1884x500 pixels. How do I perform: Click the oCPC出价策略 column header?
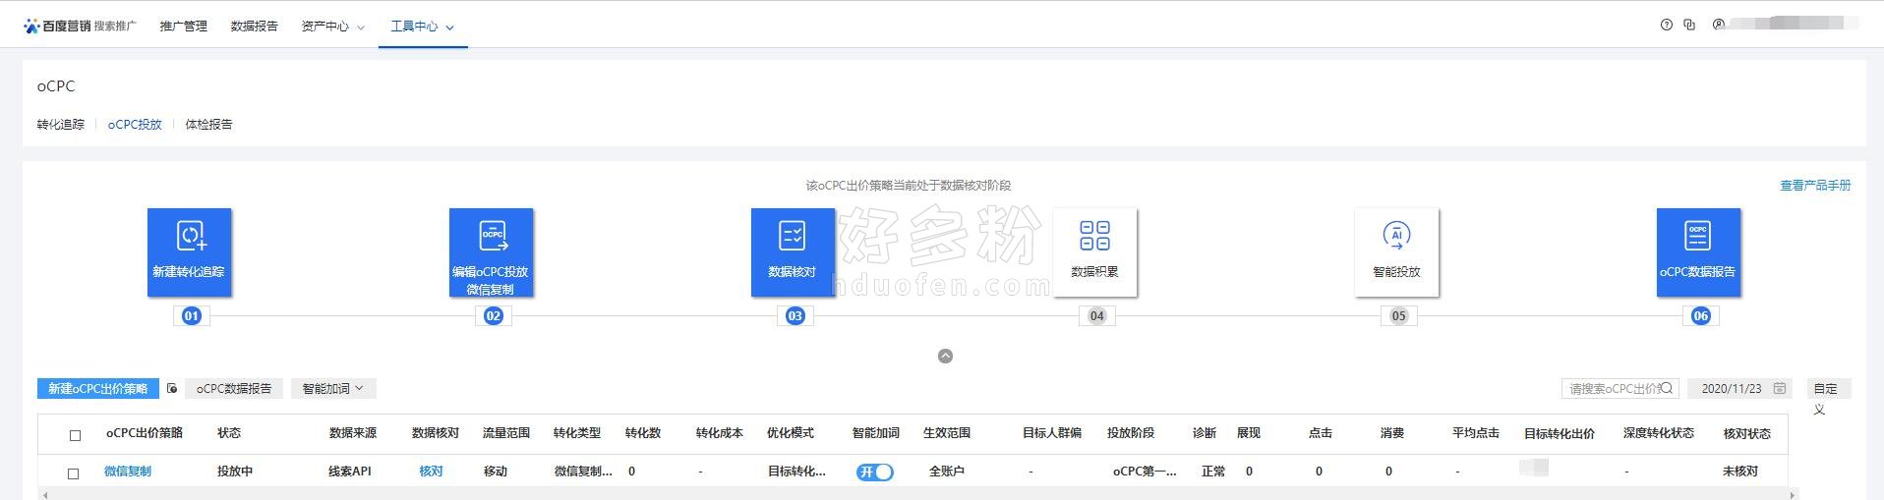[145, 433]
